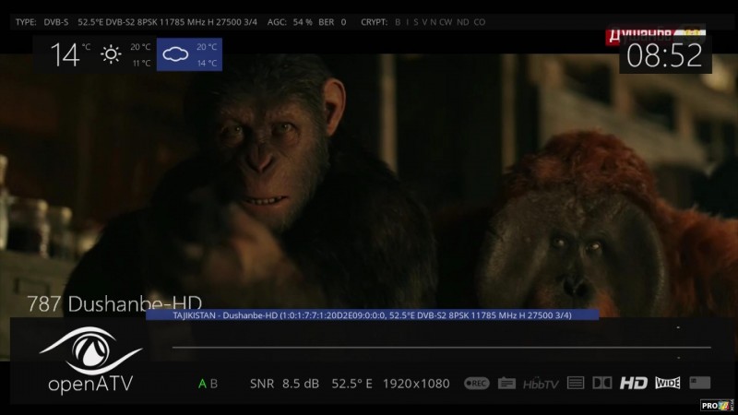Click the WIDE aspect ratio icon
The height and width of the screenshot is (415, 738).
click(x=667, y=383)
